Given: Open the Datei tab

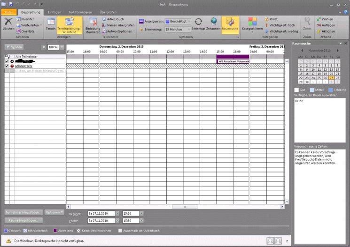Looking at the screenshot, I should pyautogui.click(x=9, y=12).
